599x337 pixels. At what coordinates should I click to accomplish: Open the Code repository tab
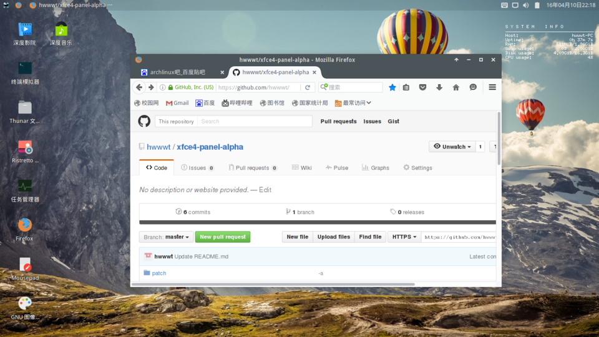point(157,168)
